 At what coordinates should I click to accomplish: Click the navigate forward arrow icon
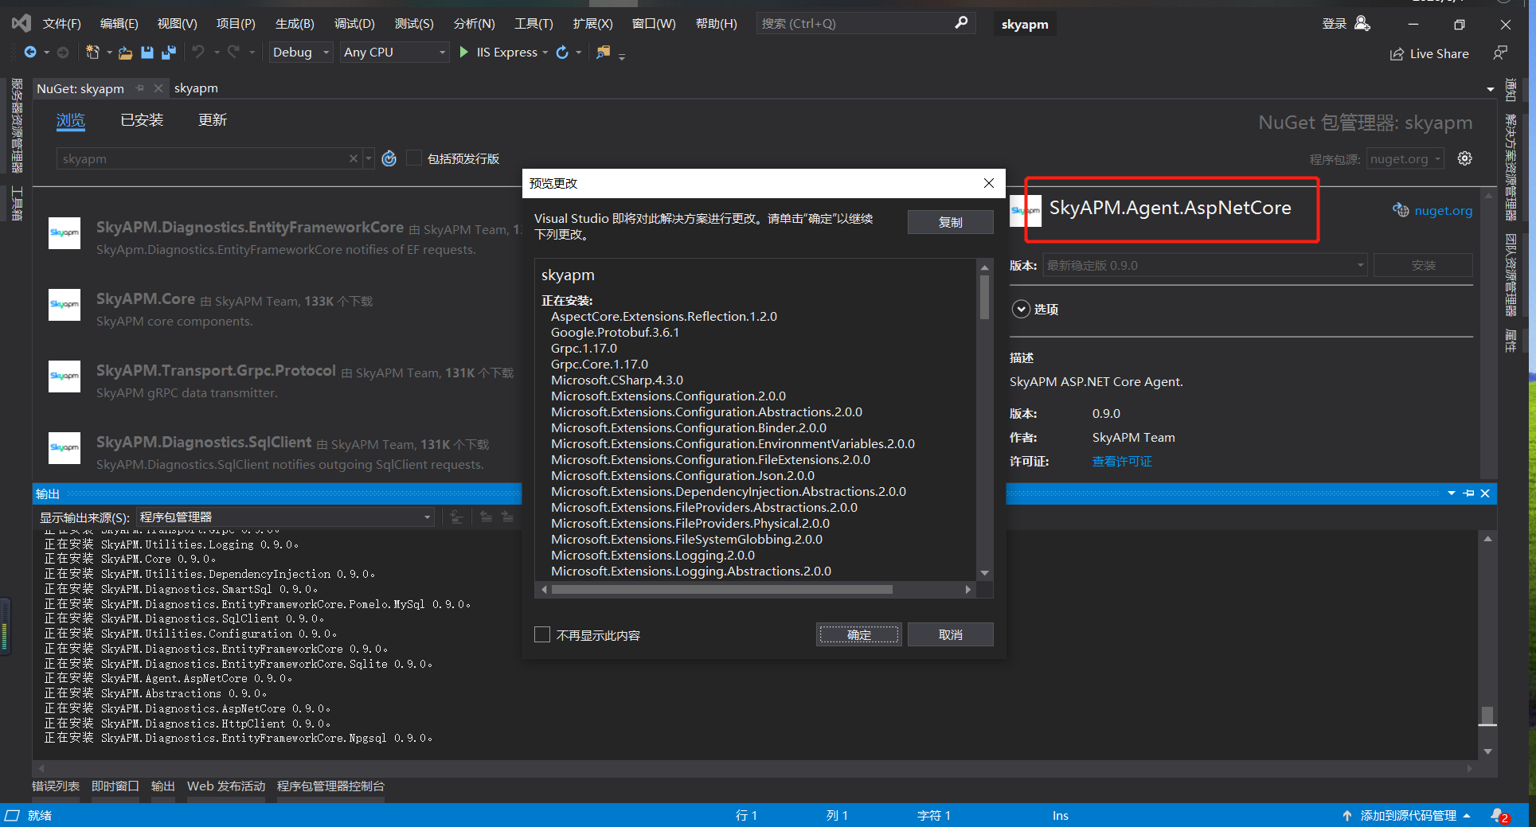point(63,53)
